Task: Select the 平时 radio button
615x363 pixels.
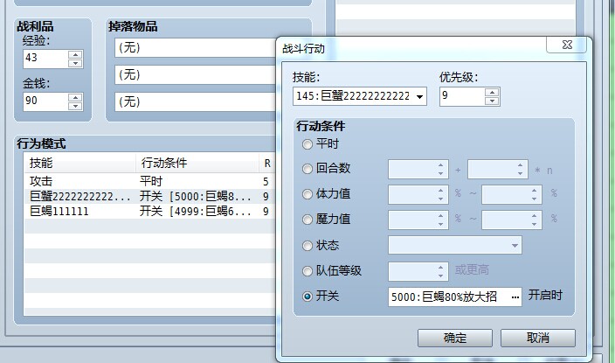Action: pyautogui.click(x=307, y=144)
